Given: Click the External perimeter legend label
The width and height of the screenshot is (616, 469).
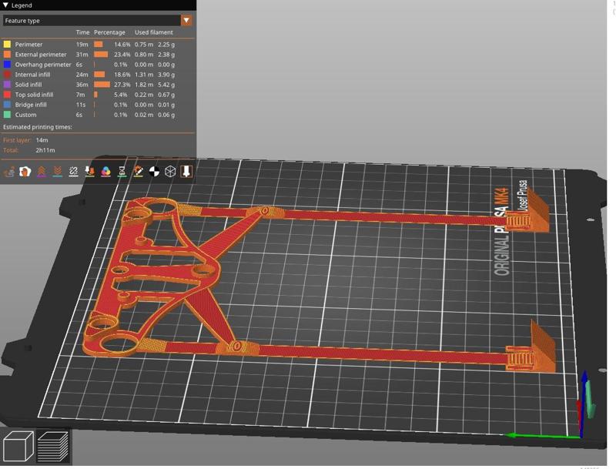Looking at the screenshot, I should 41,55.
